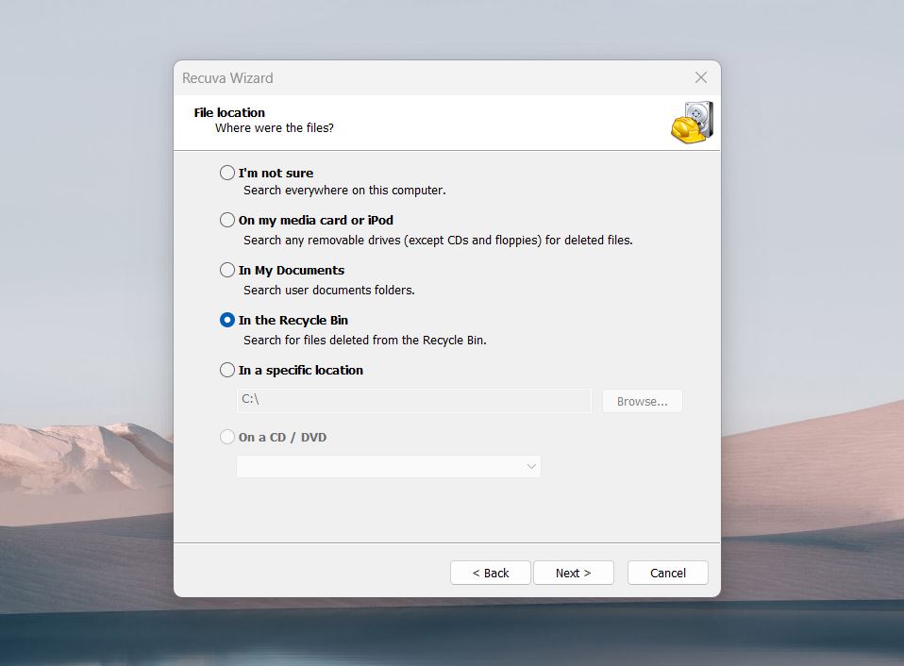904x666 pixels.
Task: Go to previous step with < Back
Action: (x=490, y=573)
